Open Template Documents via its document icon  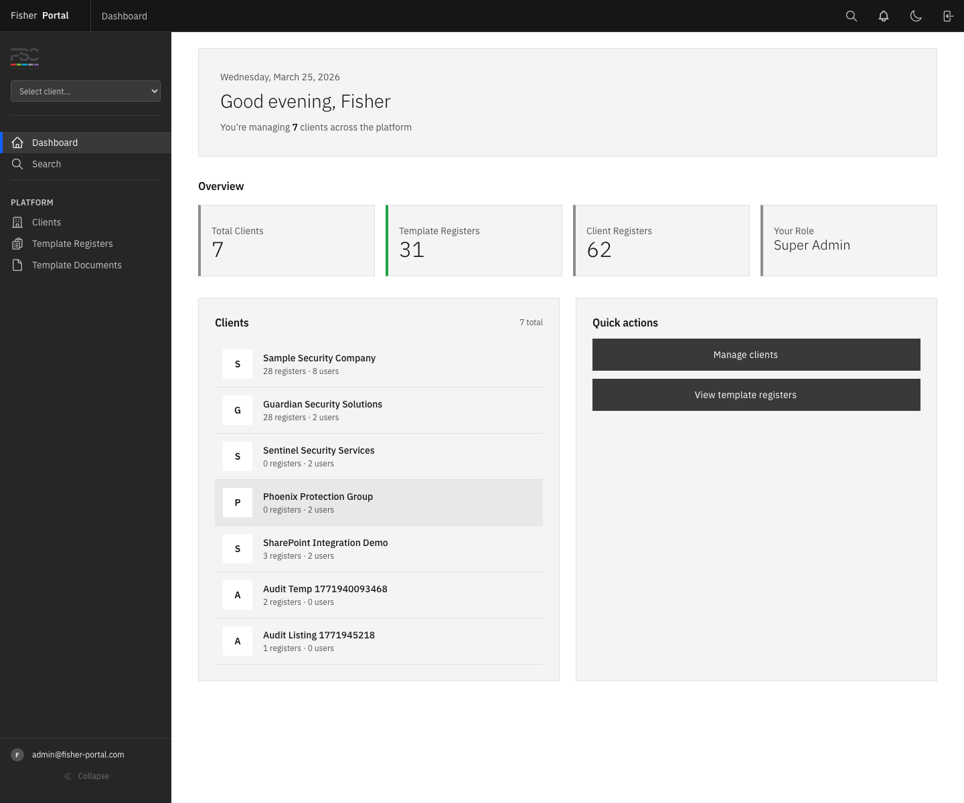coord(17,264)
